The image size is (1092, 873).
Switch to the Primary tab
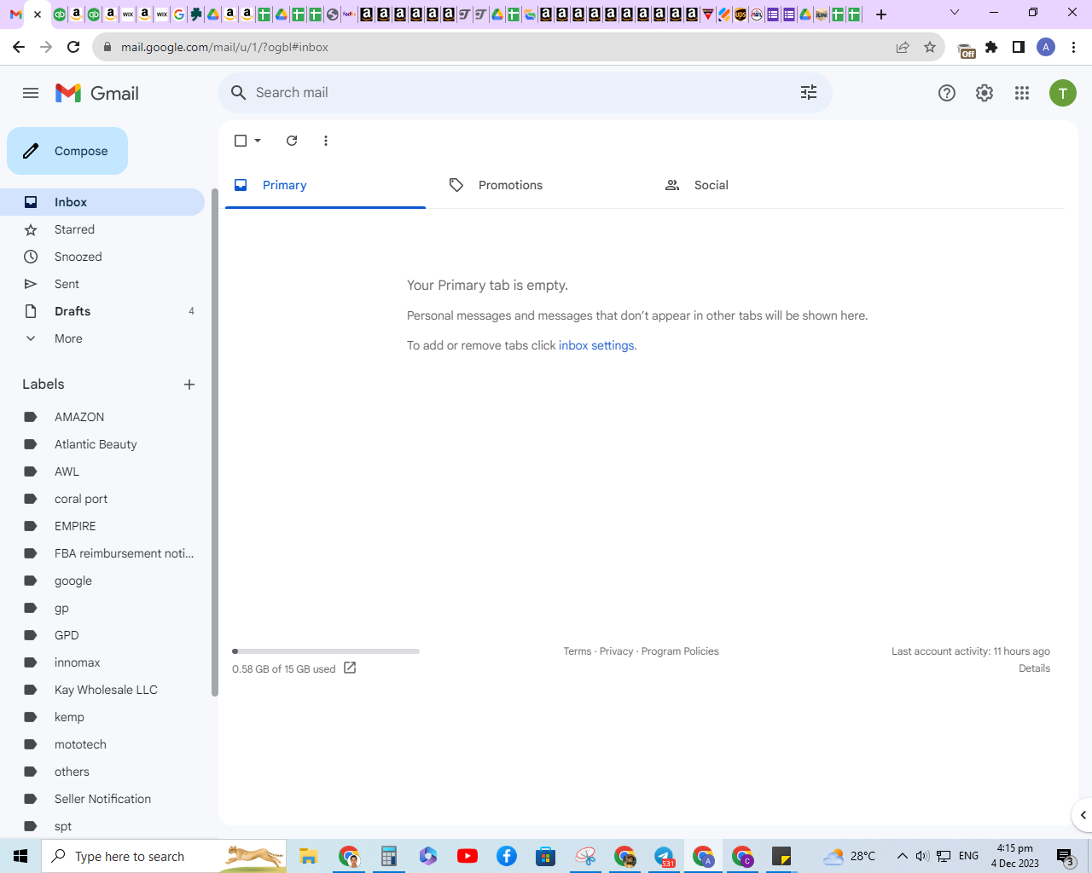(325, 185)
